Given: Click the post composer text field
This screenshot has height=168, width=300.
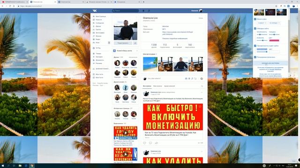Looking at the screenshot, I should click(x=165, y=78).
